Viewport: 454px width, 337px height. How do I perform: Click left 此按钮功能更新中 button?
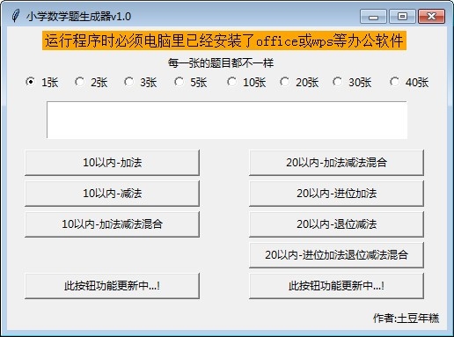(112, 286)
